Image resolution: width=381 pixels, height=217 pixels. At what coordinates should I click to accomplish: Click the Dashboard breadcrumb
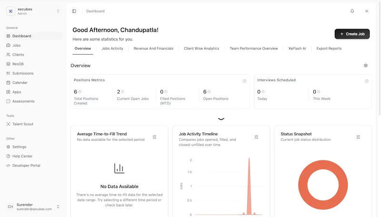pyautogui.click(x=95, y=11)
